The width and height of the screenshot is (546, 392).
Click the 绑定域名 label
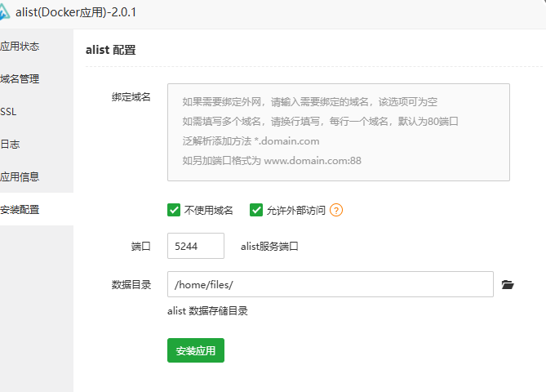tap(131, 97)
